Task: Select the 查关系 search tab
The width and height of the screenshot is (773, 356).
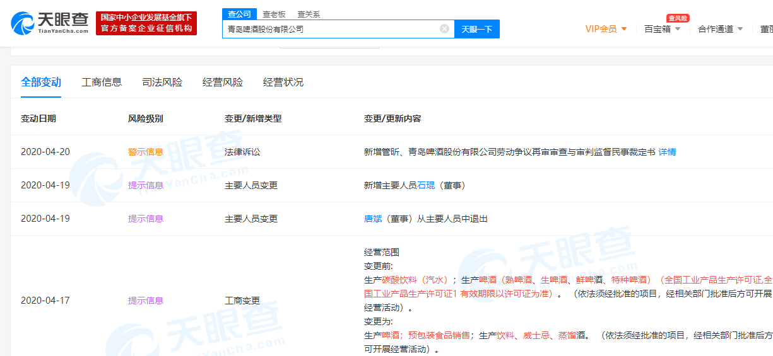Action: coord(309,14)
